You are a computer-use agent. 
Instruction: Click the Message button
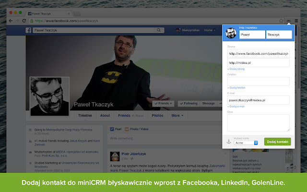[x=208, y=104]
